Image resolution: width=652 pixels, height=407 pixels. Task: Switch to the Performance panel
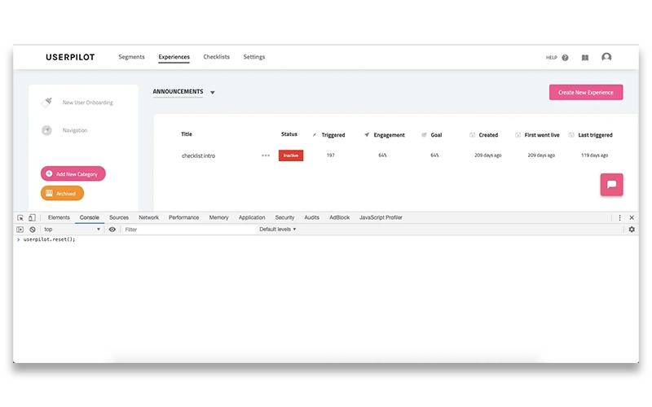pyautogui.click(x=184, y=217)
